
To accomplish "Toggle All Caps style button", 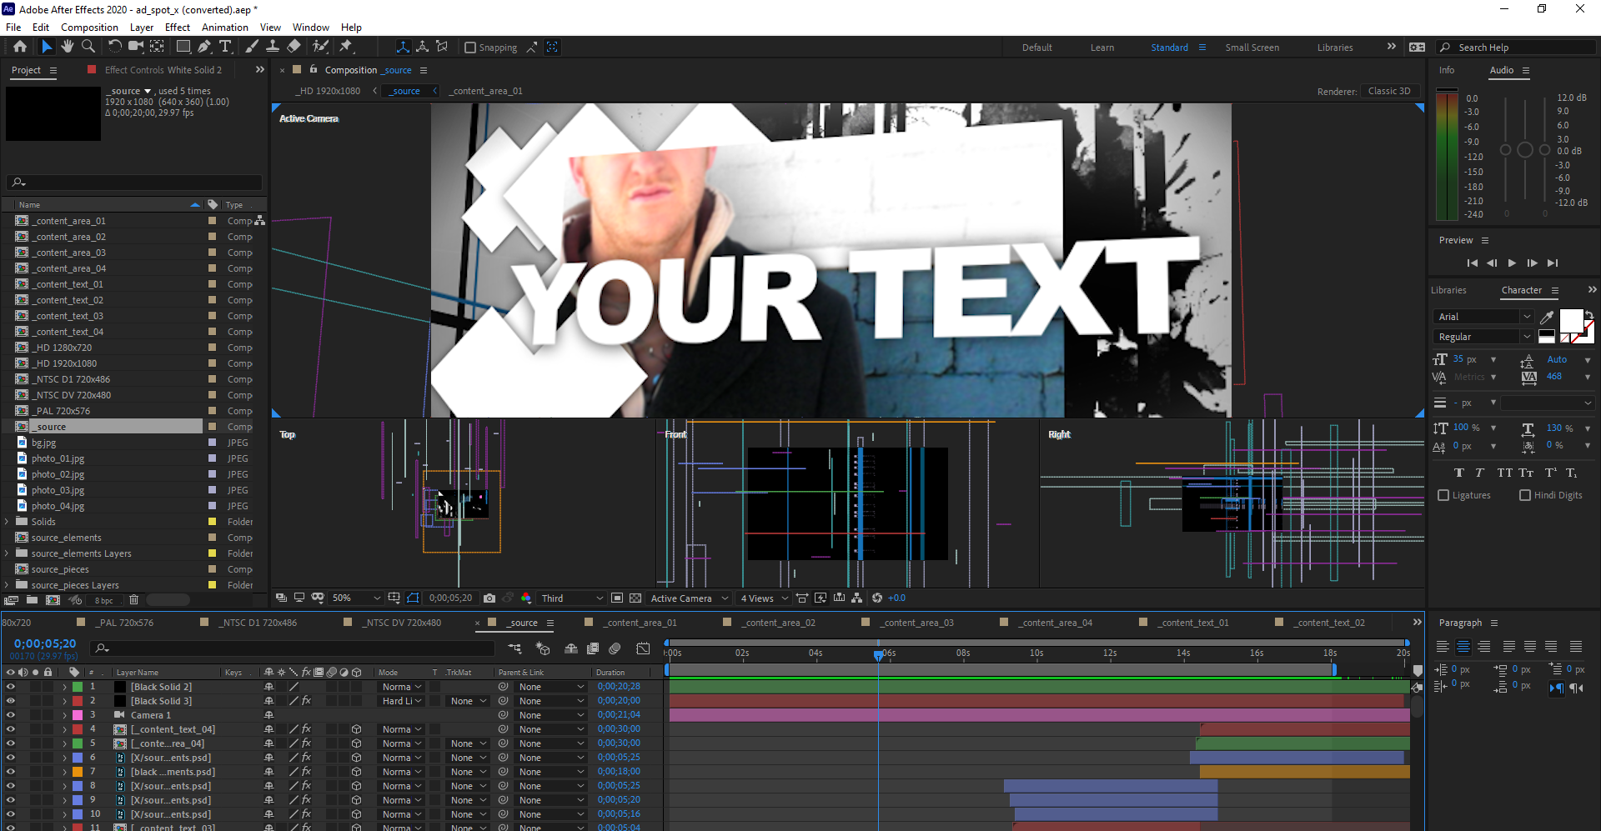I will [1504, 473].
